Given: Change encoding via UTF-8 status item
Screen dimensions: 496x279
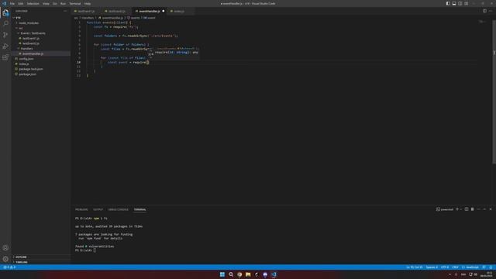Looking at the screenshot, I should click(x=445, y=267).
